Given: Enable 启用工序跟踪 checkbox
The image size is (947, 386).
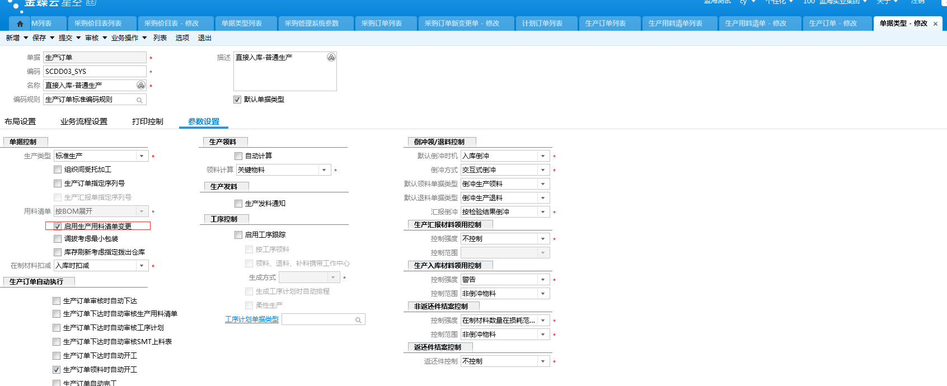Looking at the screenshot, I should click(x=238, y=235).
